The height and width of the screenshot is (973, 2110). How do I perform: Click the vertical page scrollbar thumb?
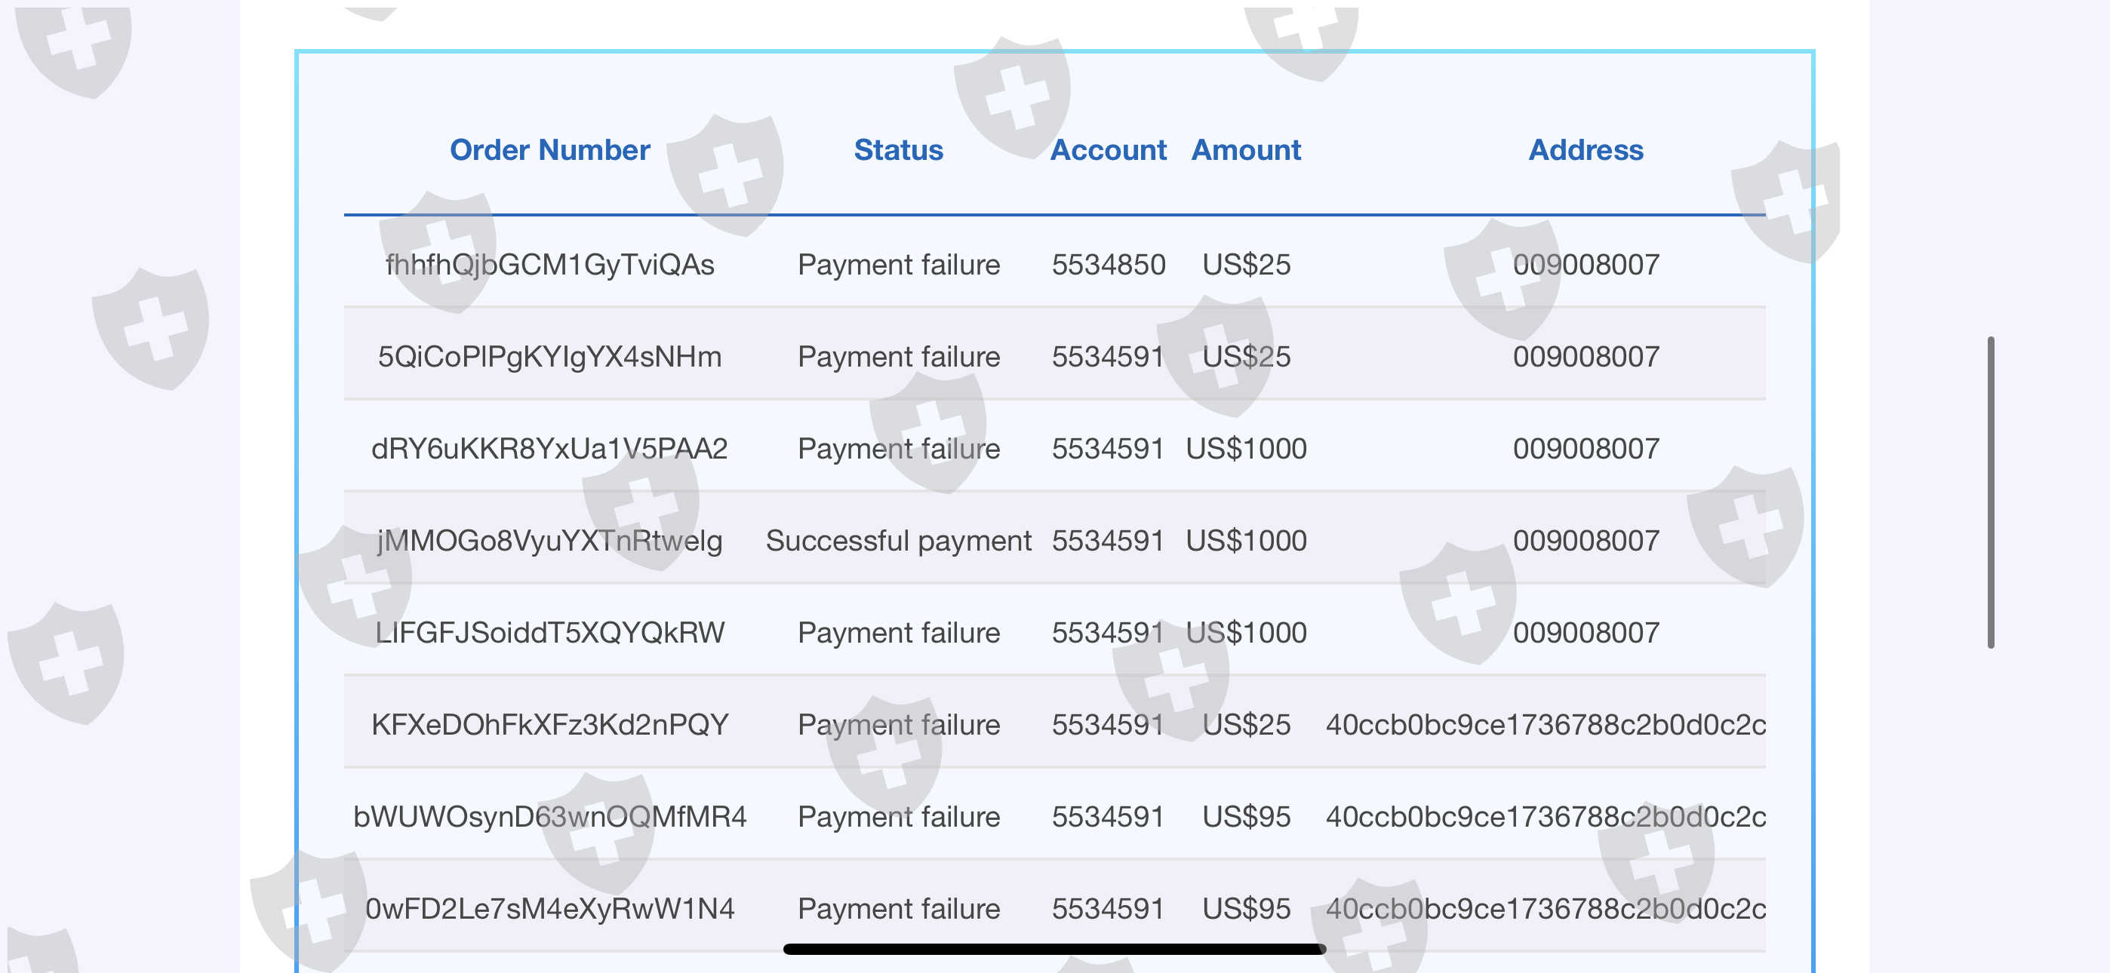[1989, 492]
